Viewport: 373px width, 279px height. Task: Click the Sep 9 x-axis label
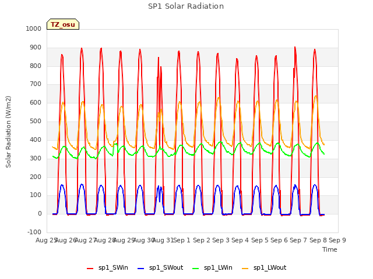(x=337, y=240)
